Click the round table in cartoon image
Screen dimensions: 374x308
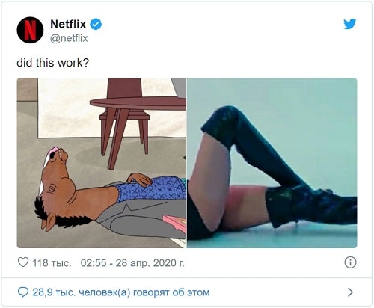[138, 103]
